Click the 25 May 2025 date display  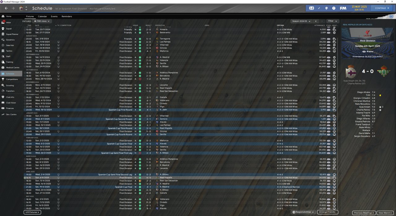tap(359, 8)
